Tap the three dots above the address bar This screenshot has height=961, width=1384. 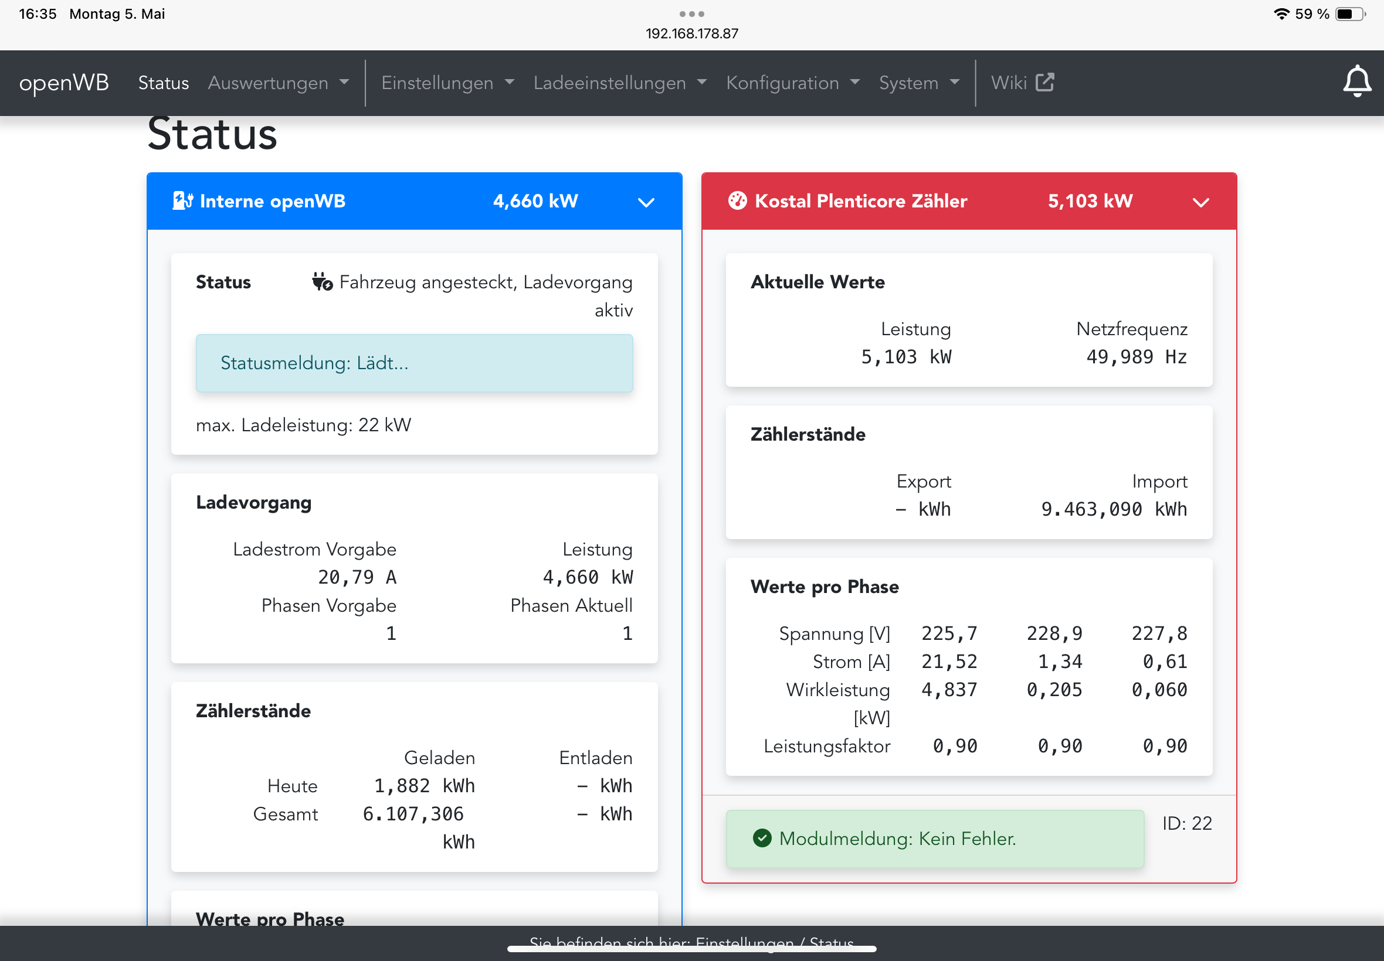(691, 13)
